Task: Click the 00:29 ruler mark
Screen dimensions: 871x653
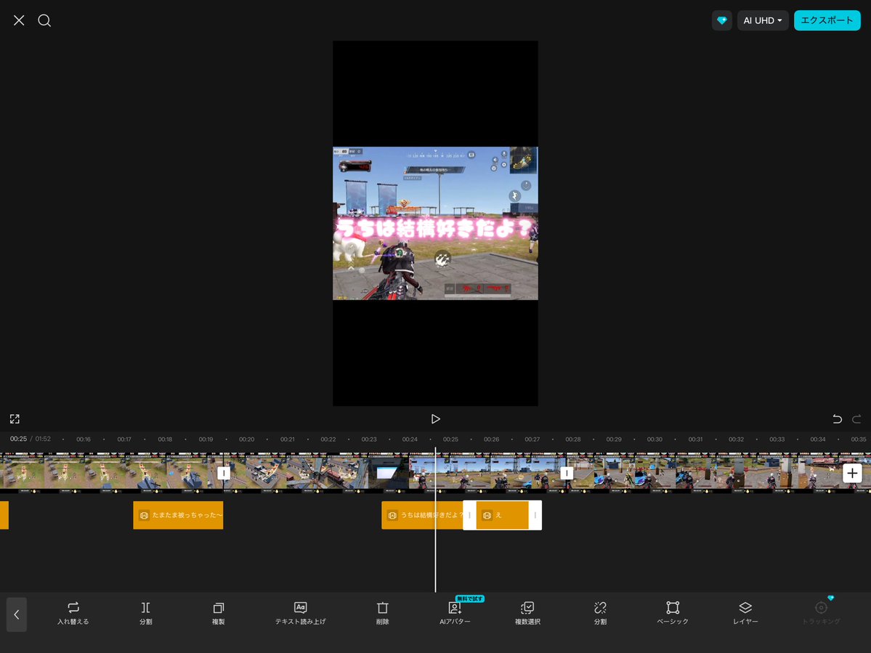Action: (x=614, y=439)
